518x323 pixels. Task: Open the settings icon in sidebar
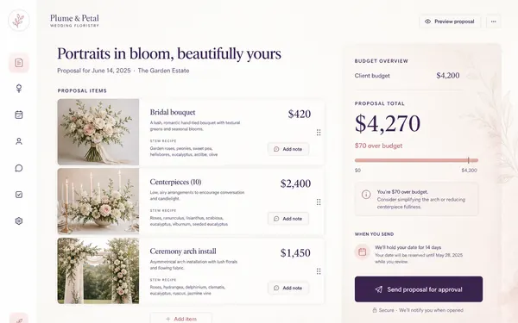click(x=19, y=221)
